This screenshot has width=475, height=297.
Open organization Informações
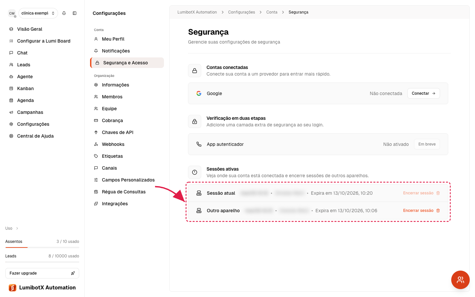[127, 85]
